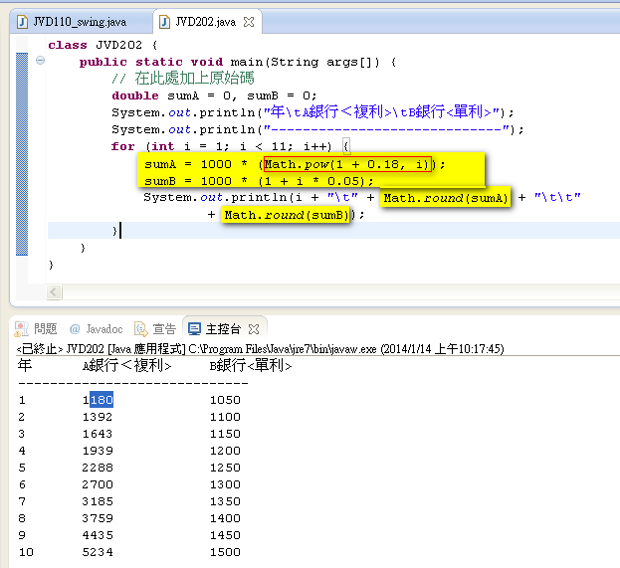Click the for loop header line
620x568 pixels.
[231, 146]
